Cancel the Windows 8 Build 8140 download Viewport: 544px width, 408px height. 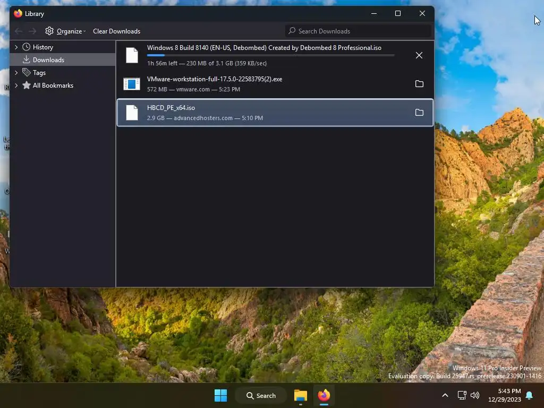[x=419, y=55]
